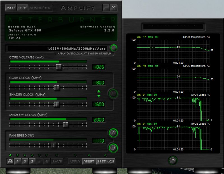Click the RESET button
This screenshot has height=174, width=224.
point(89,161)
